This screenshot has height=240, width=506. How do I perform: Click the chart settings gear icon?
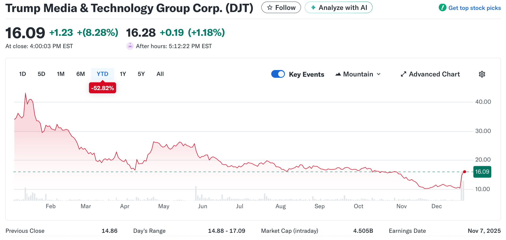click(482, 74)
